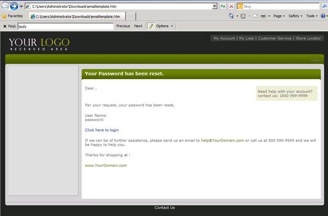Expand the address bar dropdown arrow
This screenshot has height=216, width=328.
point(214,6)
